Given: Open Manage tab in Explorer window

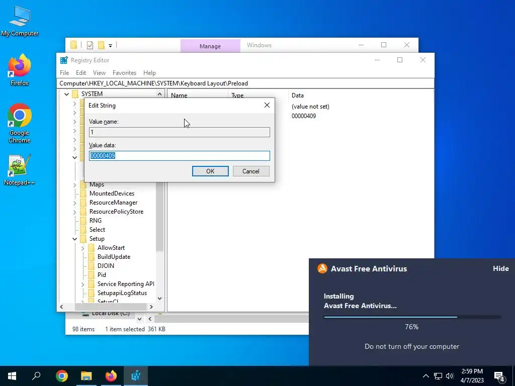Looking at the screenshot, I should coord(210,46).
